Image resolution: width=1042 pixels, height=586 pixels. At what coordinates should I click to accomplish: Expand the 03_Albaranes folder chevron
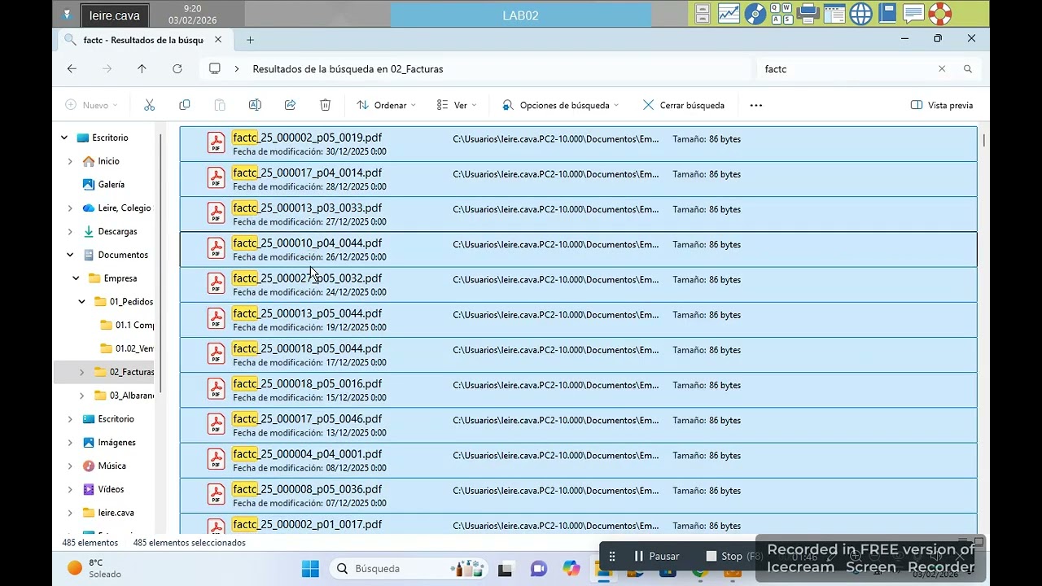click(x=81, y=396)
